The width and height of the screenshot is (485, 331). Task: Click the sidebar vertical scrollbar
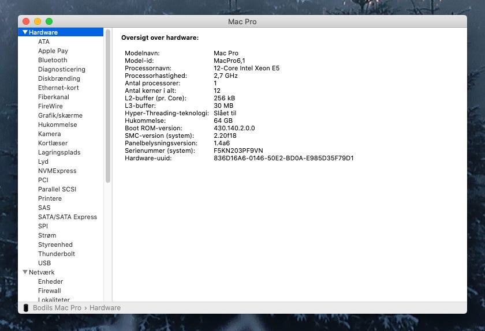click(x=107, y=104)
